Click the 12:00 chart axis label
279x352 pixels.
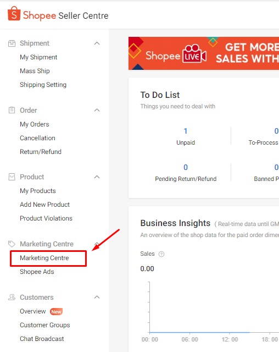pos(230,339)
